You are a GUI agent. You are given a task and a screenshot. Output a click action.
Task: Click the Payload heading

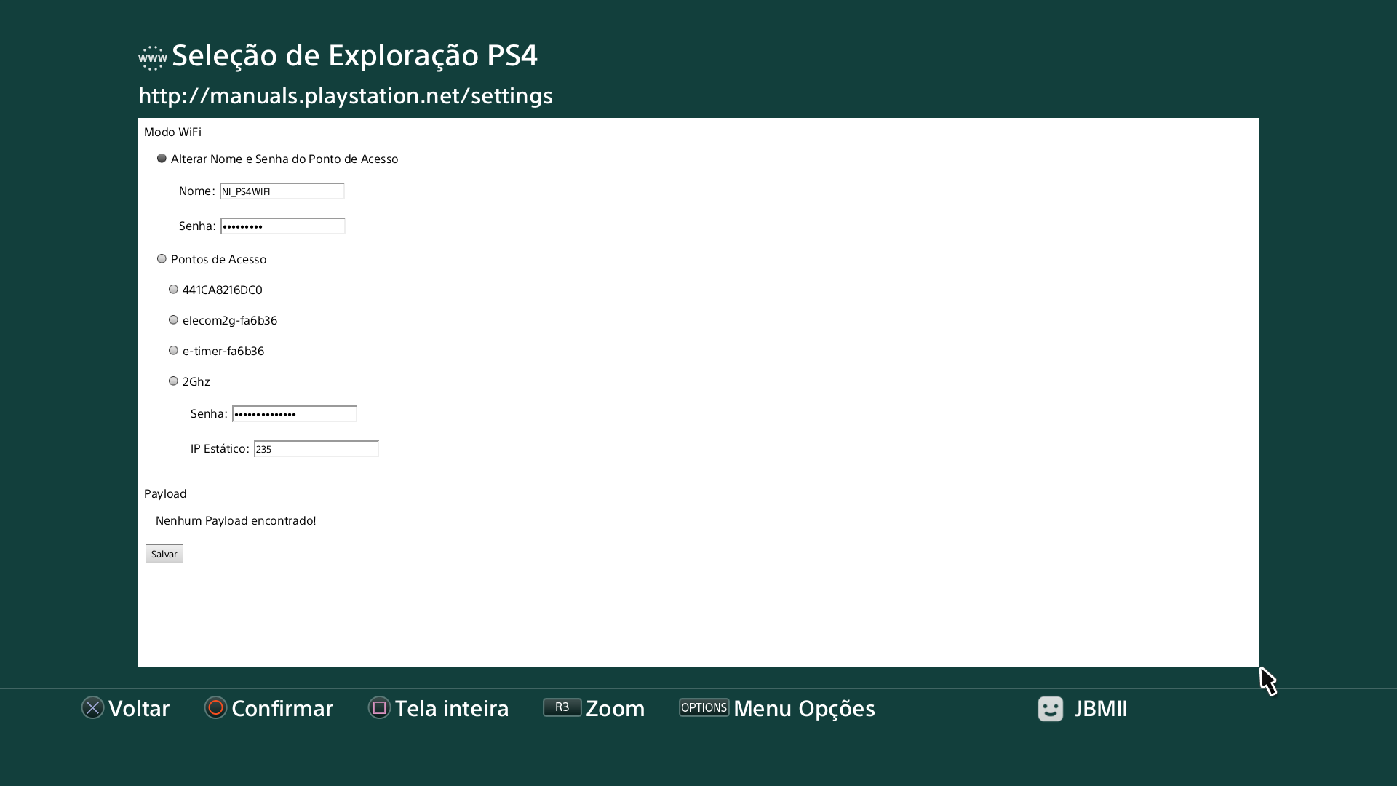click(x=165, y=493)
